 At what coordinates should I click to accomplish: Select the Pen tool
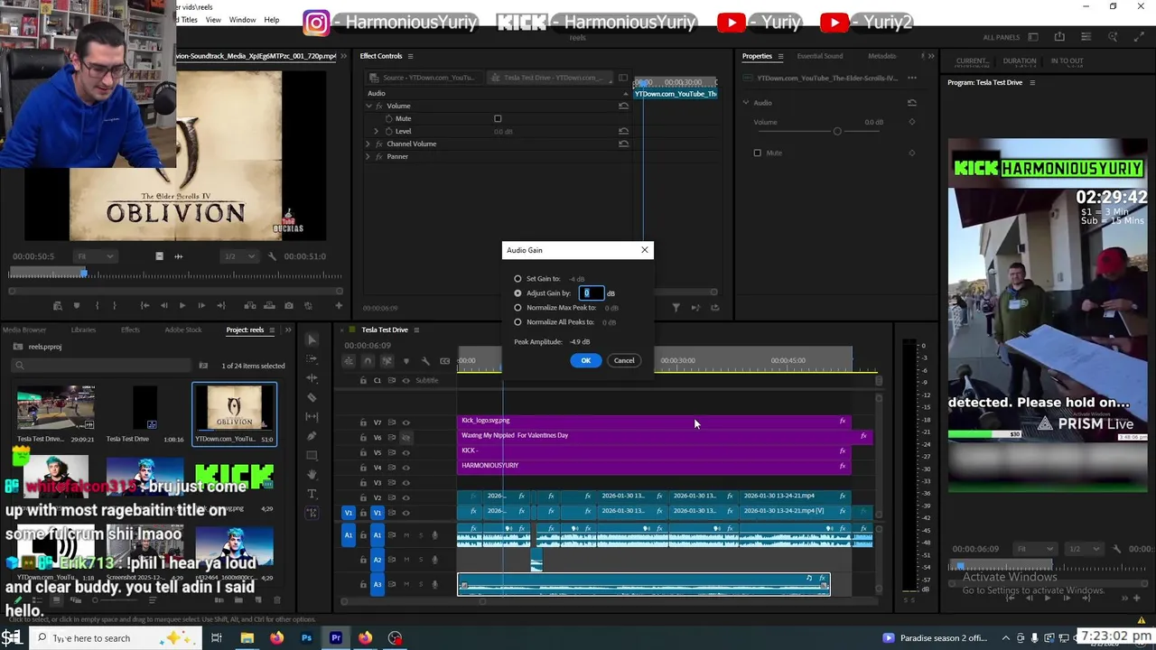312,436
